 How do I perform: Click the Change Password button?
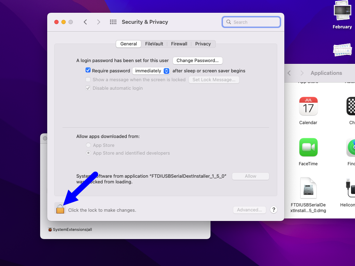click(197, 60)
